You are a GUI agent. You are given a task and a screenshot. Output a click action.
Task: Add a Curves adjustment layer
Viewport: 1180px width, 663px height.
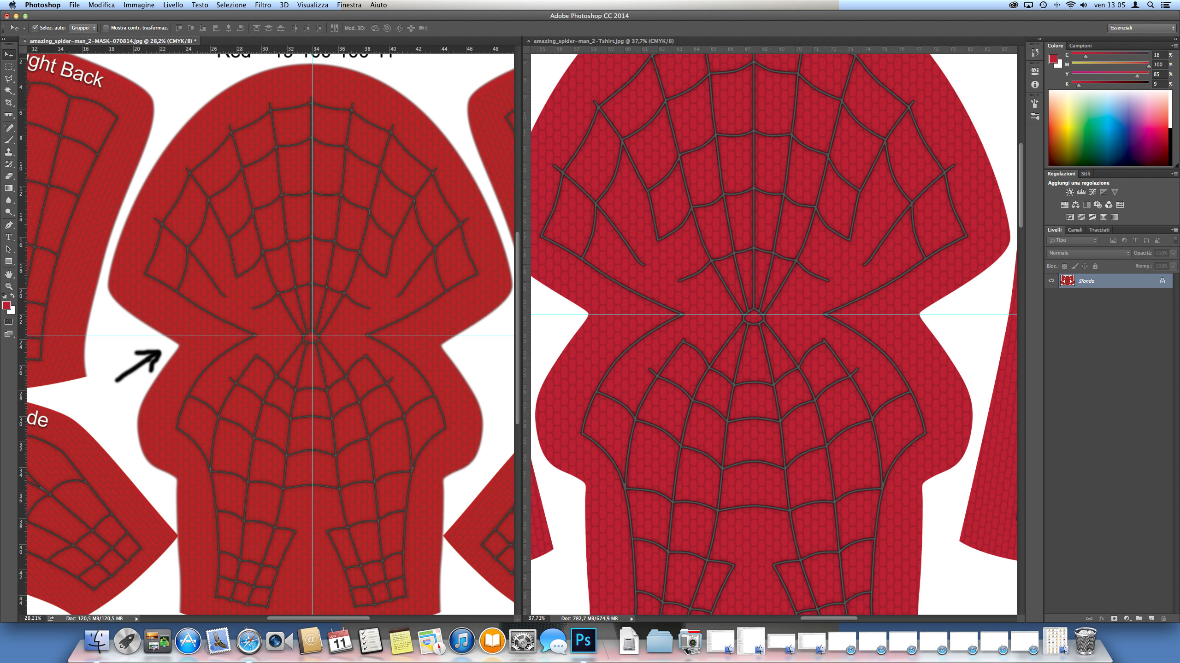click(1092, 192)
